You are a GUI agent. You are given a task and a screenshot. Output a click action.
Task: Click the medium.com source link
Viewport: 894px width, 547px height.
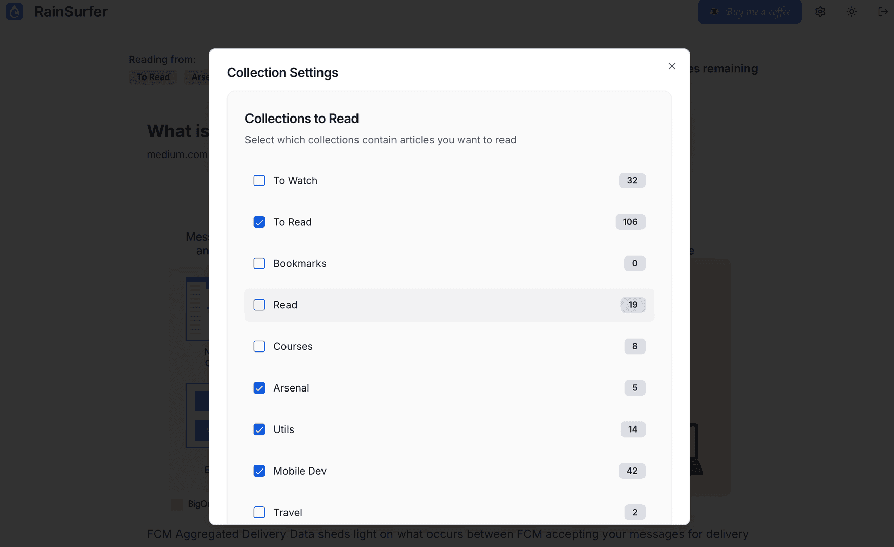[x=177, y=154]
